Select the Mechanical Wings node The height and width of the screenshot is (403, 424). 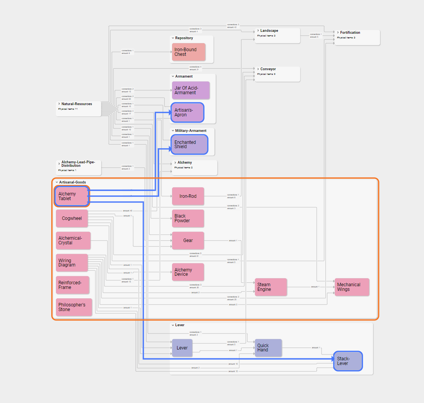tap(351, 287)
